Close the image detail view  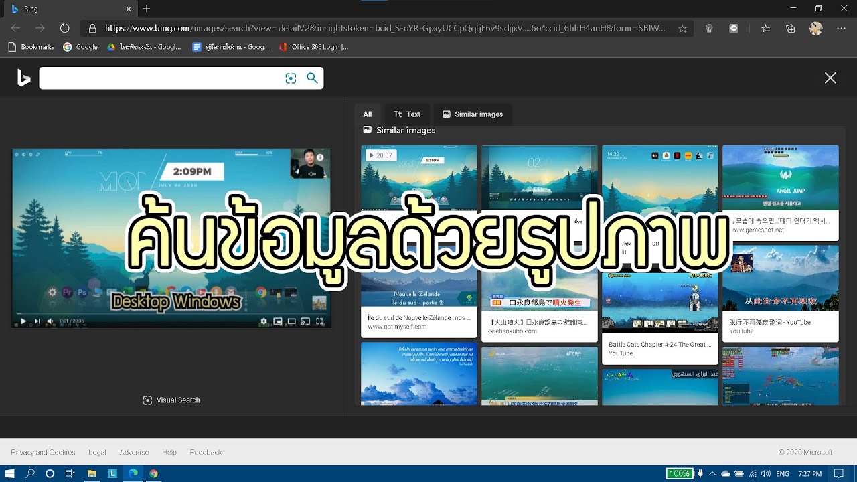(x=830, y=78)
